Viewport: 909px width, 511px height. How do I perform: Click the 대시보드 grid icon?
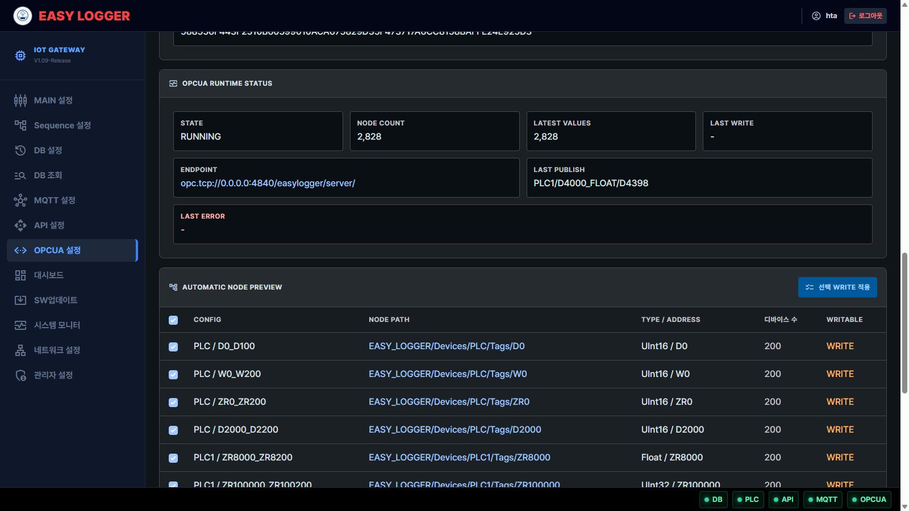(x=20, y=275)
